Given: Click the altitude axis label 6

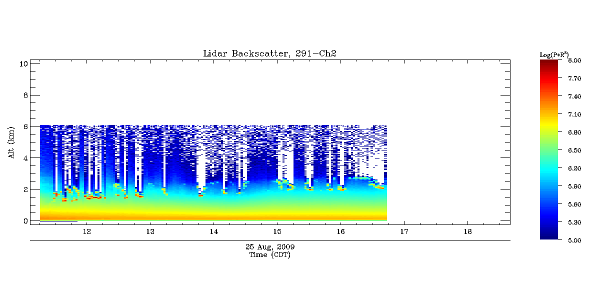Looking at the screenshot, I should tap(24, 126).
